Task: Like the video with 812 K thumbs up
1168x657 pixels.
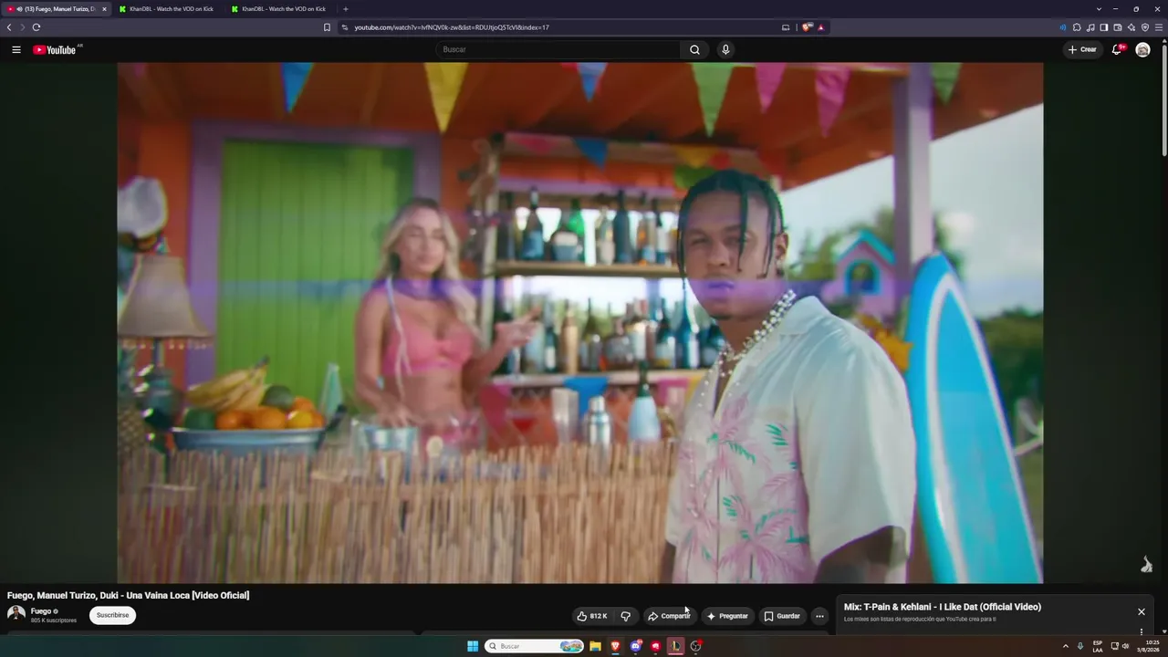Action: click(x=591, y=616)
